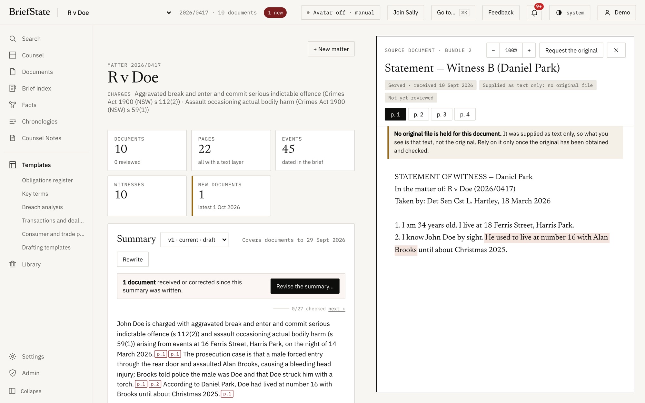Create a New matter
The height and width of the screenshot is (403, 645).
tap(331, 49)
